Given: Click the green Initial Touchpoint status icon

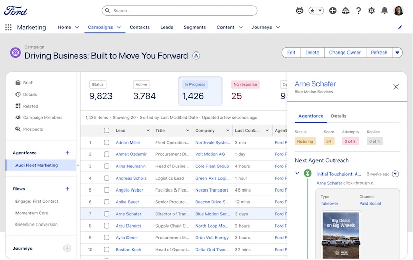Looking at the screenshot, I should [x=307, y=174].
